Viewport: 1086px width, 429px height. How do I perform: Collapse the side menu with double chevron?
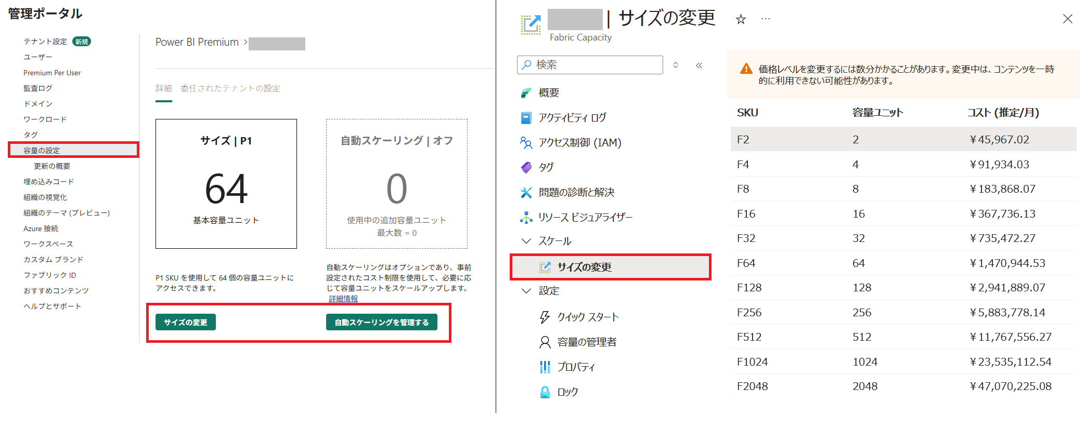[699, 65]
